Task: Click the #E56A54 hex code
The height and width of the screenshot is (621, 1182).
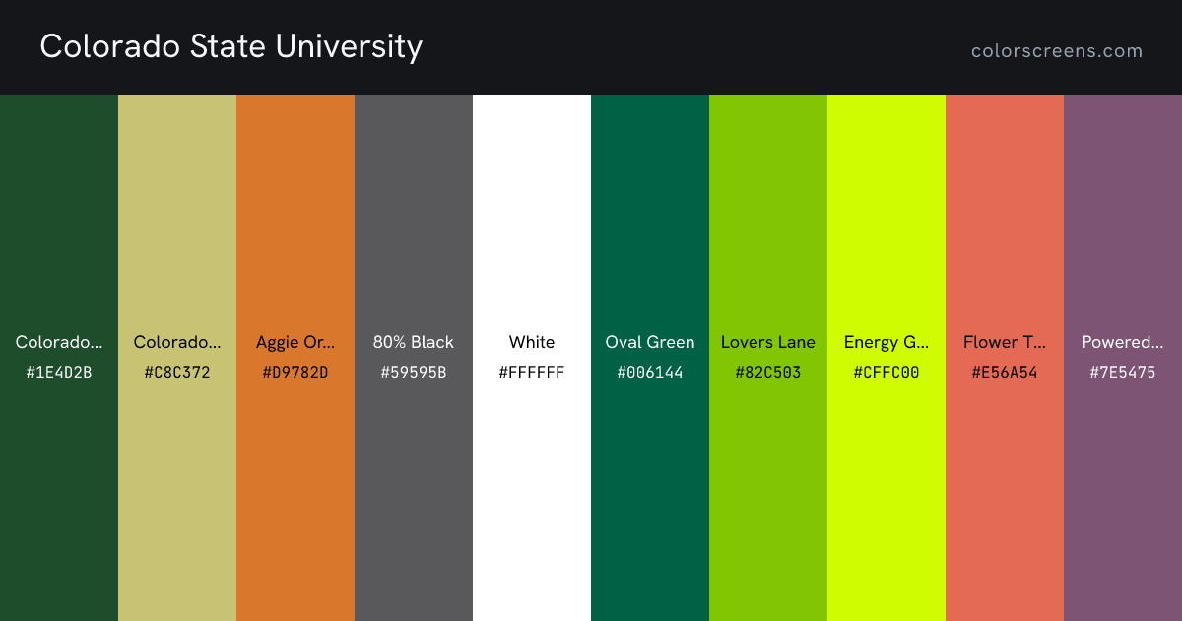Action: [1005, 373]
